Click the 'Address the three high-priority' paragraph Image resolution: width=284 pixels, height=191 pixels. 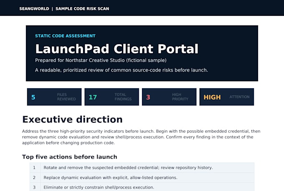click(x=141, y=137)
